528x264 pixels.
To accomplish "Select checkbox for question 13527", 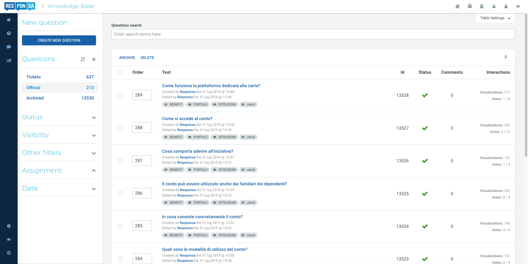I will click(120, 128).
